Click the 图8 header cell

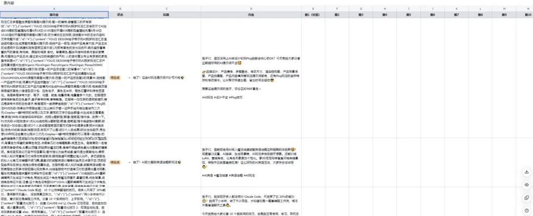[480, 15]
